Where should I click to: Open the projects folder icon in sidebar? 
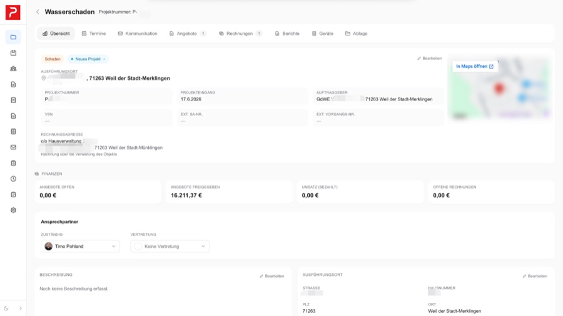[x=13, y=37]
